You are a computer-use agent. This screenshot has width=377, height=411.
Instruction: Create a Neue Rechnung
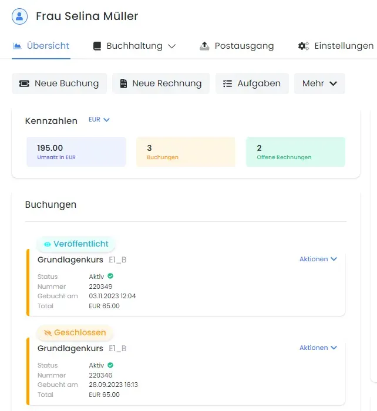161,83
